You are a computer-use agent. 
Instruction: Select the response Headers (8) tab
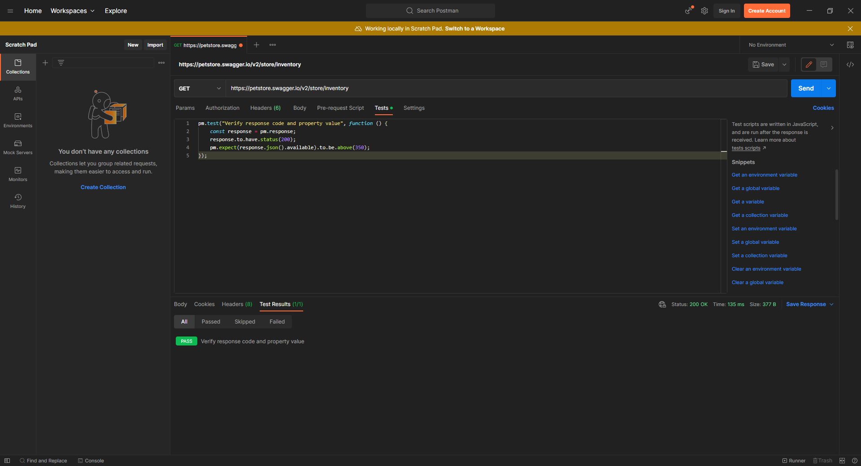[237, 304]
